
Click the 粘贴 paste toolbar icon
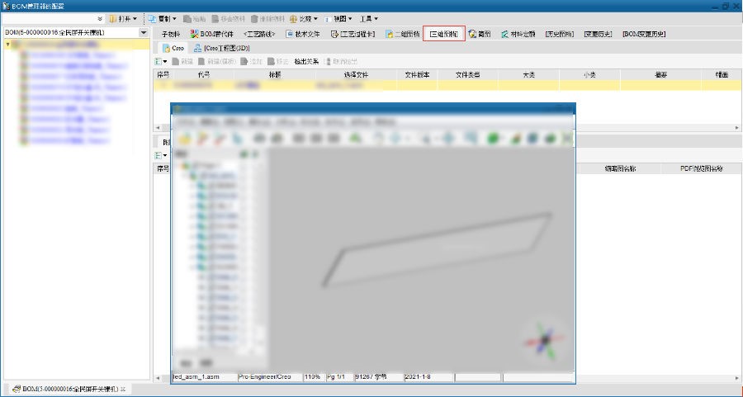(194, 18)
